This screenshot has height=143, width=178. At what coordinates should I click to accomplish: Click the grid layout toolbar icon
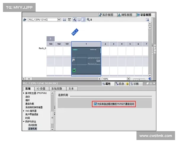click(79, 20)
